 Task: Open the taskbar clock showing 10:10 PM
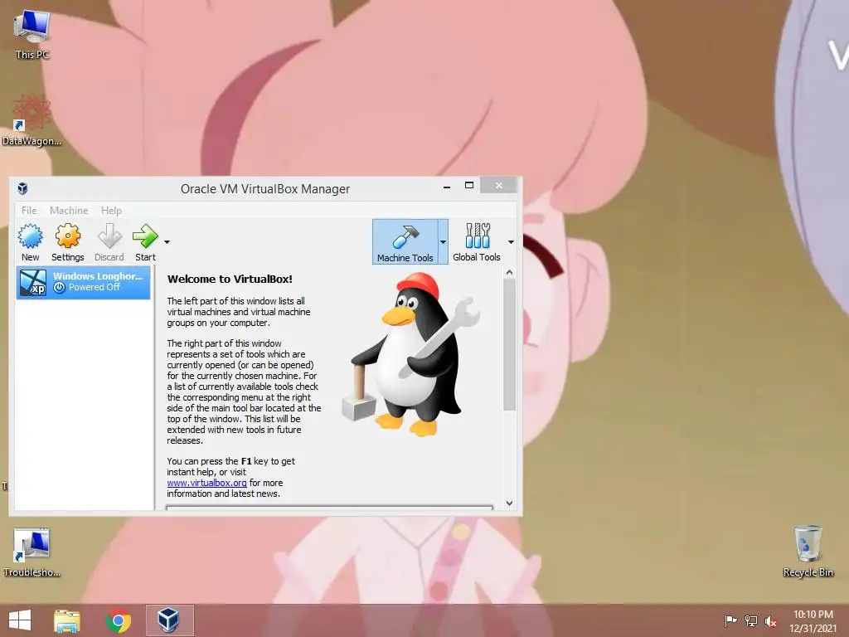pyautogui.click(x=813, y=620)
